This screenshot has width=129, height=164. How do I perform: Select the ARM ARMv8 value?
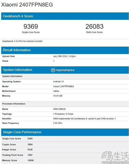coord(59,109)
